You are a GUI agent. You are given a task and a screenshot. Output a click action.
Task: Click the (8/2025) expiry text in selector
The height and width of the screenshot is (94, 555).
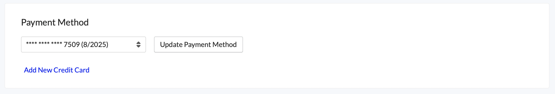point(95,44)
